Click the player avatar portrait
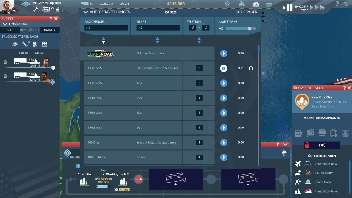 point(7,7)
